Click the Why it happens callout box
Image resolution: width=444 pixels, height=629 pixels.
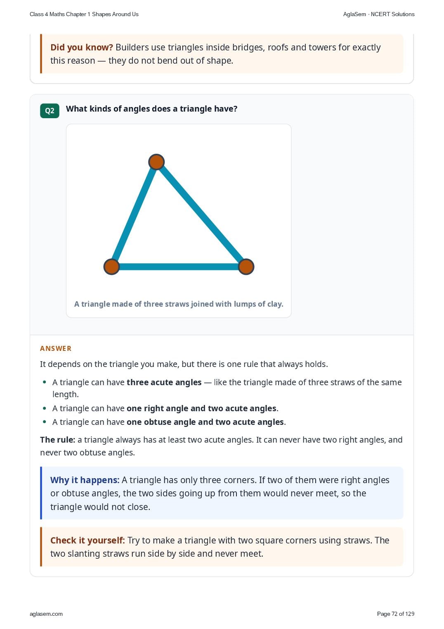tap(222, 493)
